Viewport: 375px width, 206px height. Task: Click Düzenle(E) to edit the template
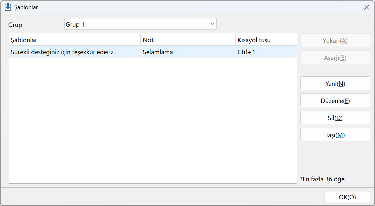click(335, 100)
